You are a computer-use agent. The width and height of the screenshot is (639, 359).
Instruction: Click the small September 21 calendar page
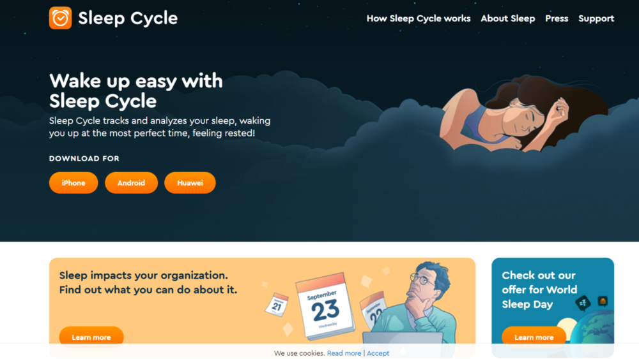pos(277,304)
